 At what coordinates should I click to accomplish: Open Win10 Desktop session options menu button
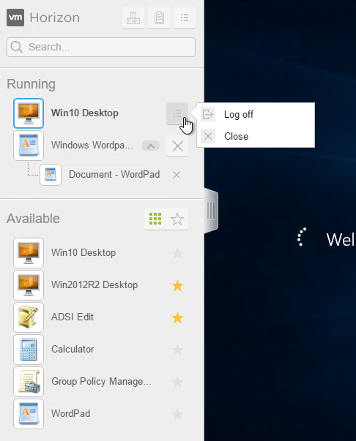[x=177, y=113]
